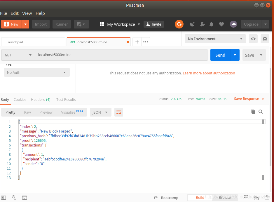Open the satellite capture requests icon
Screen dimensions: 274x202
pyautogui.click(x=192, y=24)
